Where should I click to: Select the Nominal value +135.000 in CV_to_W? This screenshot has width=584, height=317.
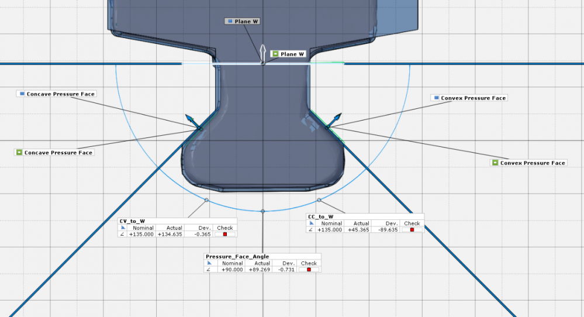[x=141, y=234]
